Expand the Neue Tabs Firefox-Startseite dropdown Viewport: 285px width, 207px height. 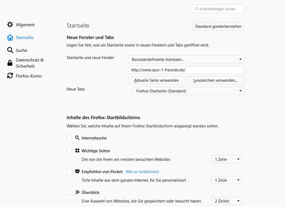188,91
